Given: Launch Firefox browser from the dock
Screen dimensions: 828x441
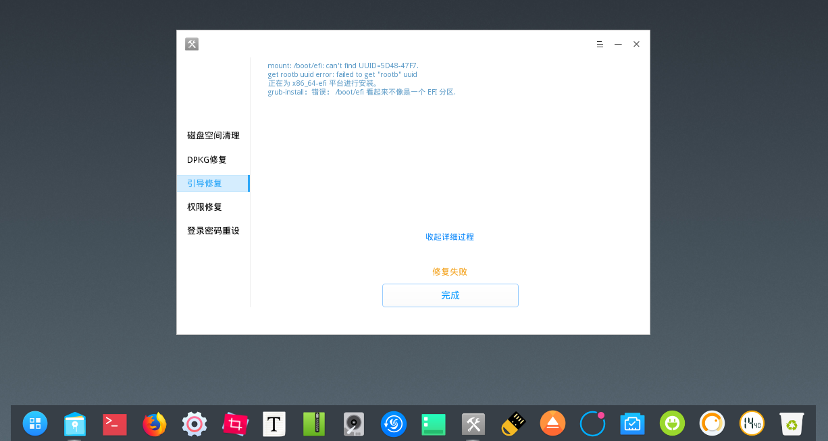Looking at the screenshot, I should (x=154, y=424).
